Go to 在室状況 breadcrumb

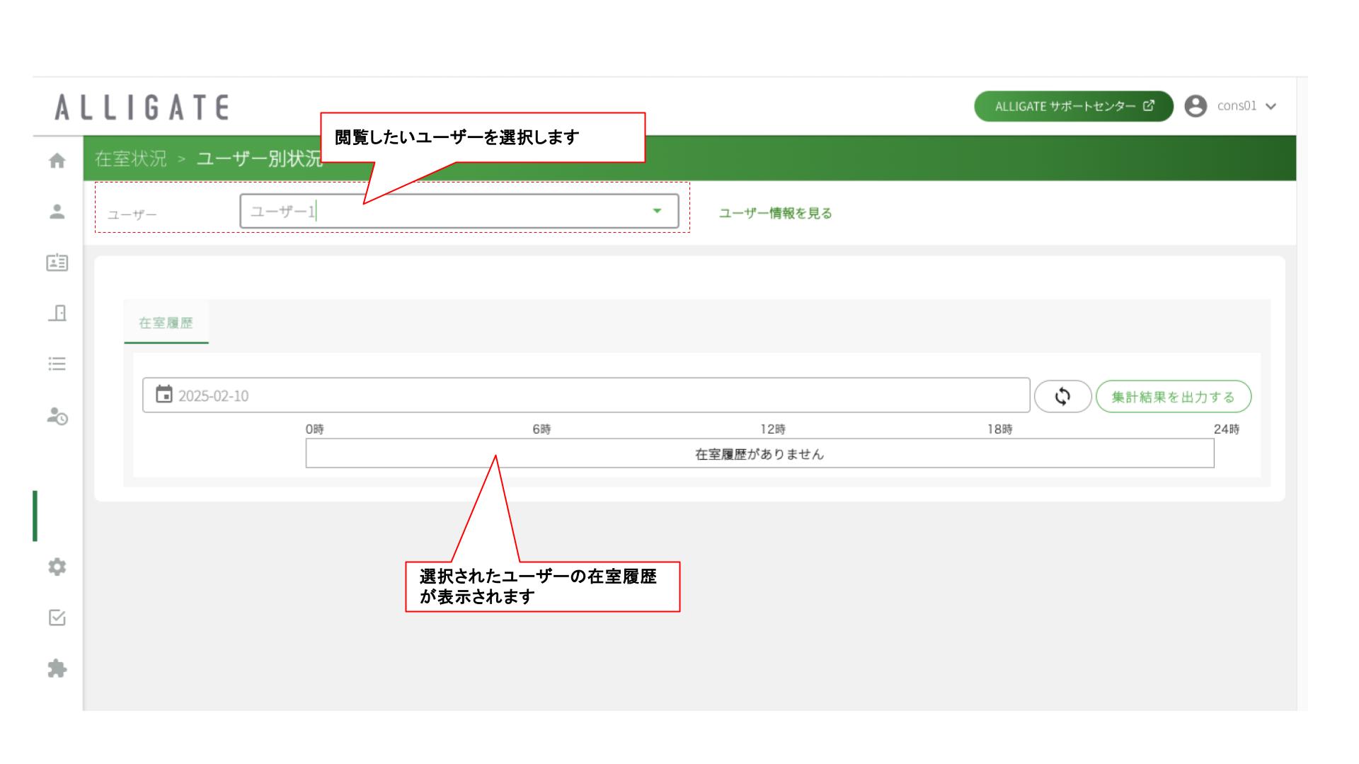131,158
